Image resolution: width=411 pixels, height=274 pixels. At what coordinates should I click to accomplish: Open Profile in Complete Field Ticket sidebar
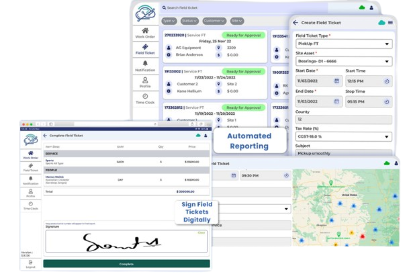click(x=31, y=193)
